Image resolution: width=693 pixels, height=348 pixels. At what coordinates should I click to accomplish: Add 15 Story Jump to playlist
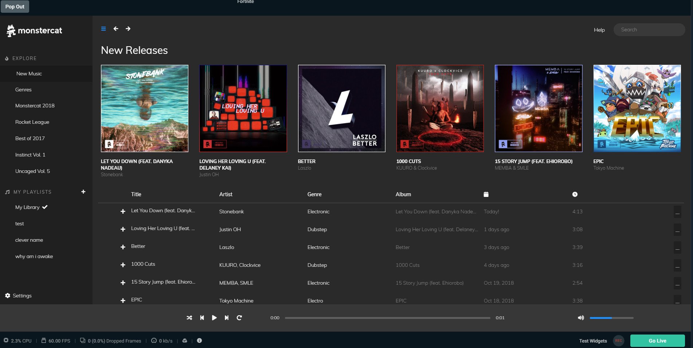(123, 282)
